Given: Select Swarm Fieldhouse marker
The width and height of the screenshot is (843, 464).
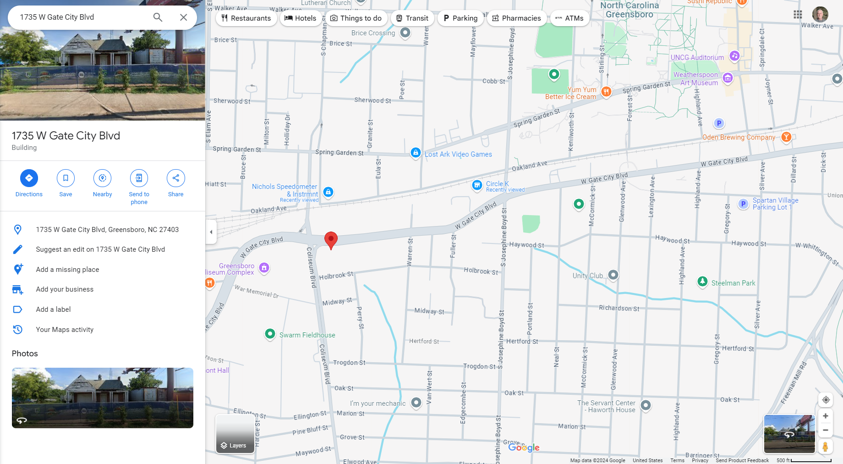Looking at the screenshot, I should (x=270, y=334).
